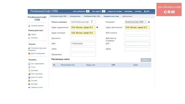Viewport: 185px width, 104px height.
Task: Click the Продажи section label
Action: [x=32, y=60]
